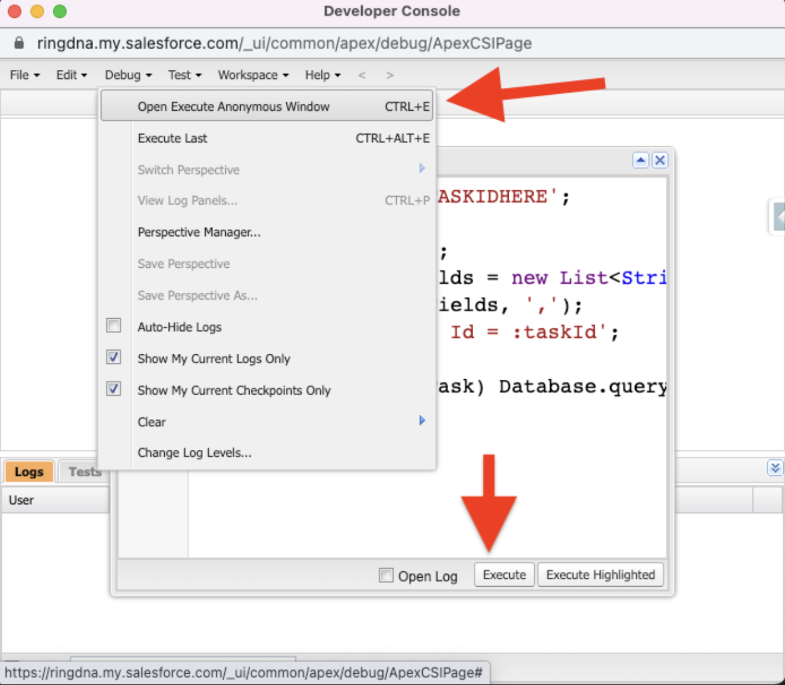Click the Execute button

(x=503, y=574)
